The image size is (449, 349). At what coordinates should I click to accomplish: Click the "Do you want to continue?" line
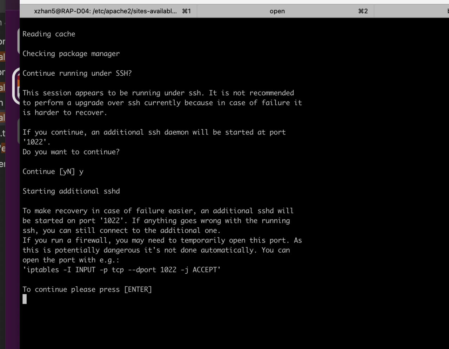click(71, 152)
